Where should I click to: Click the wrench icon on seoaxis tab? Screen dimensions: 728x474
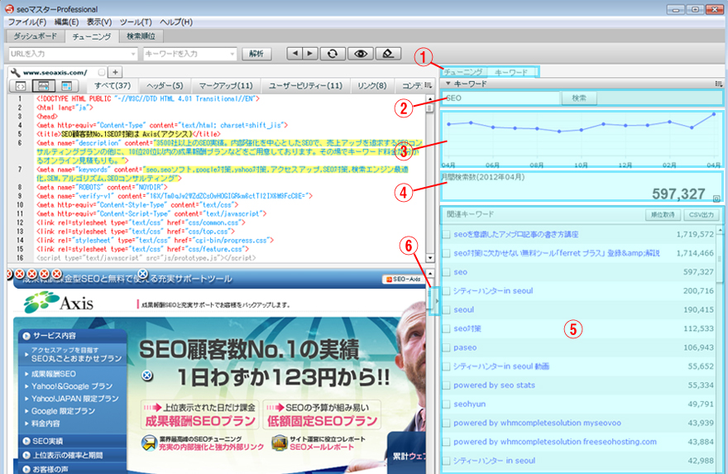click(16, 73)
